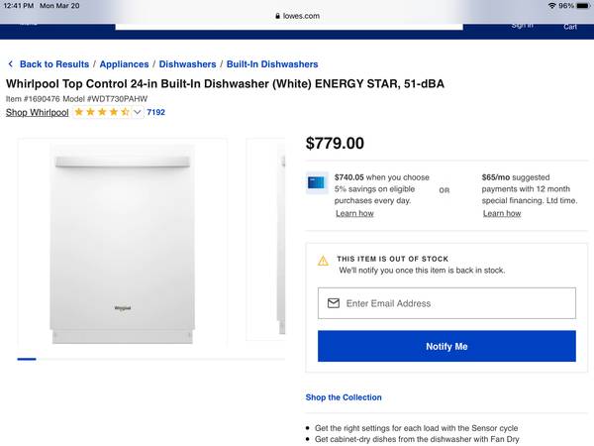This screenshot has height=446, width=594.
Task: Open Dishwashers breadcrumb link
Action: coord(187,64)
